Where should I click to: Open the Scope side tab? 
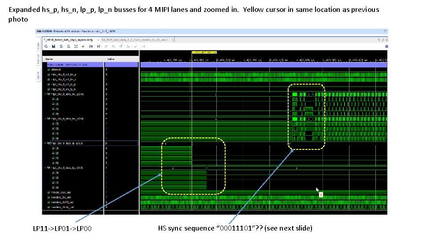point(38,46)
